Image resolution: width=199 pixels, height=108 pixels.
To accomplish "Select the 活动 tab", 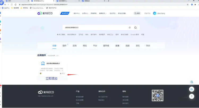I will [148, 46].
